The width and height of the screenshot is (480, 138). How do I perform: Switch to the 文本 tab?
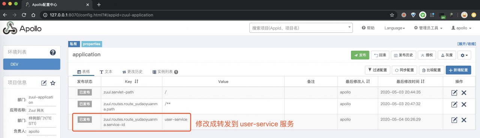coord(106,72)
